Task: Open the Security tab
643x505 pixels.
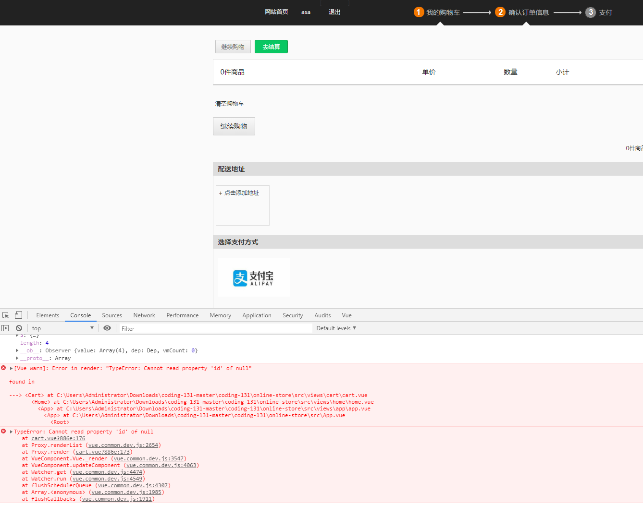Action: (293, 315)
